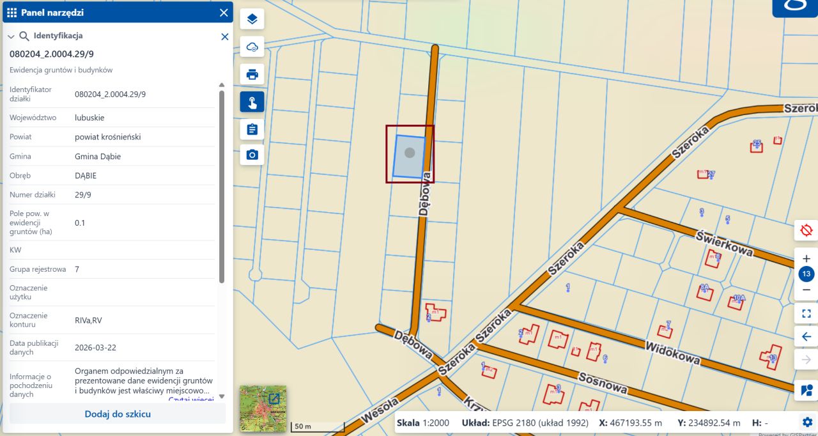Click the overview minimap thumbnail

(x=263, y=408)
